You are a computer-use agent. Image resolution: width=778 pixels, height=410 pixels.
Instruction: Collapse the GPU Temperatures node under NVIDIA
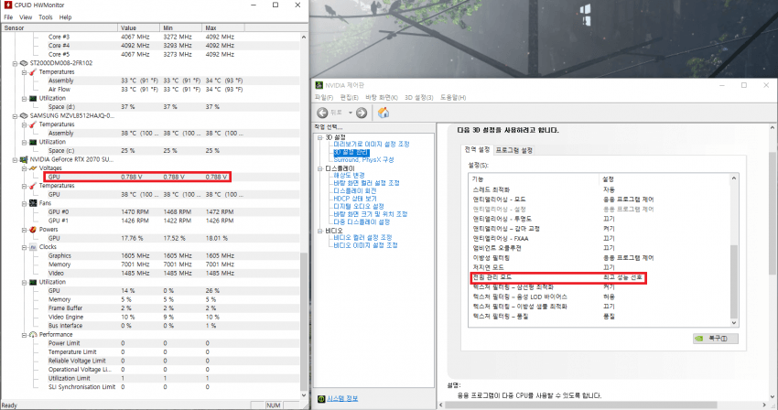pos(24,186)
